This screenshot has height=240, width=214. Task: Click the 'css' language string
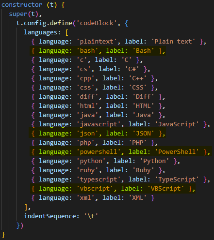point(85,88)
